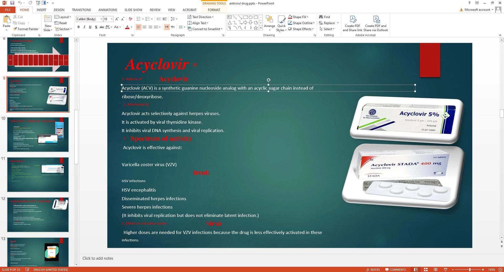Open the Quick Styles gallery
The width and height of the screenshot is (504, 272).
(x=281, y=23)
